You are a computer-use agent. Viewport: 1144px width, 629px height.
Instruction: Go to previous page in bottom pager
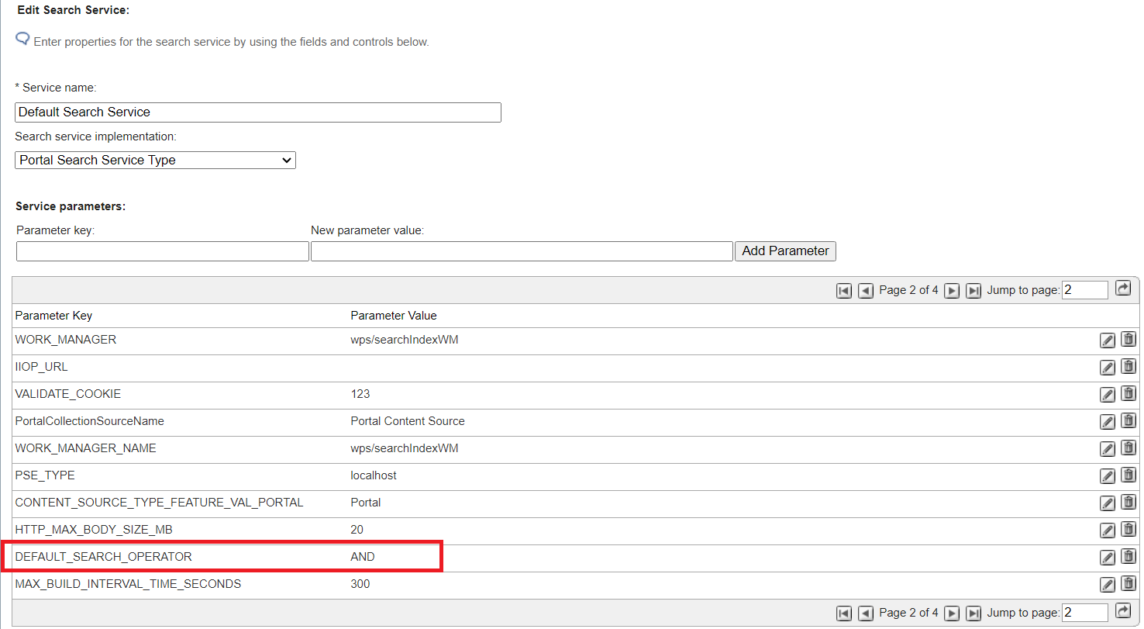click(866, 613)
